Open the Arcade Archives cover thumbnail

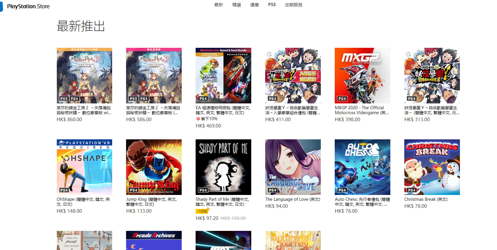(154, 240)
